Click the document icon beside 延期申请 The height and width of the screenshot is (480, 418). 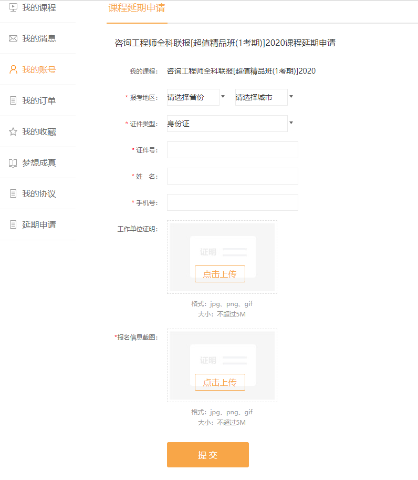[x=13, y=225]
